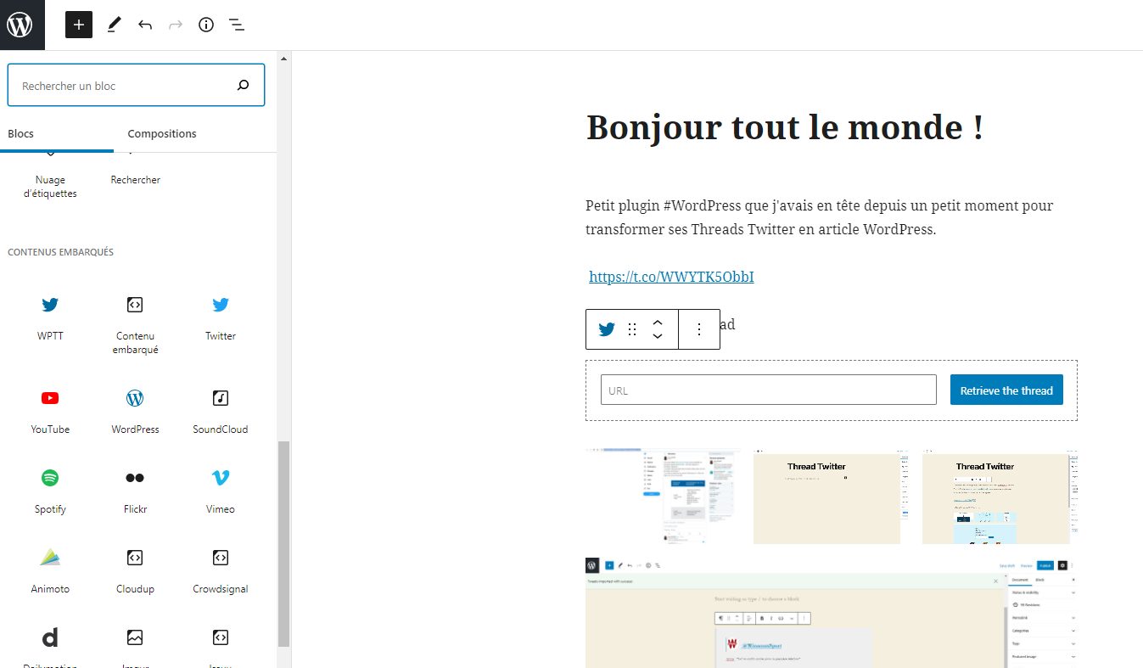Click the inserter scrollbar up arrow
The height and width of the screenshot is (668, 1143).
284,59
